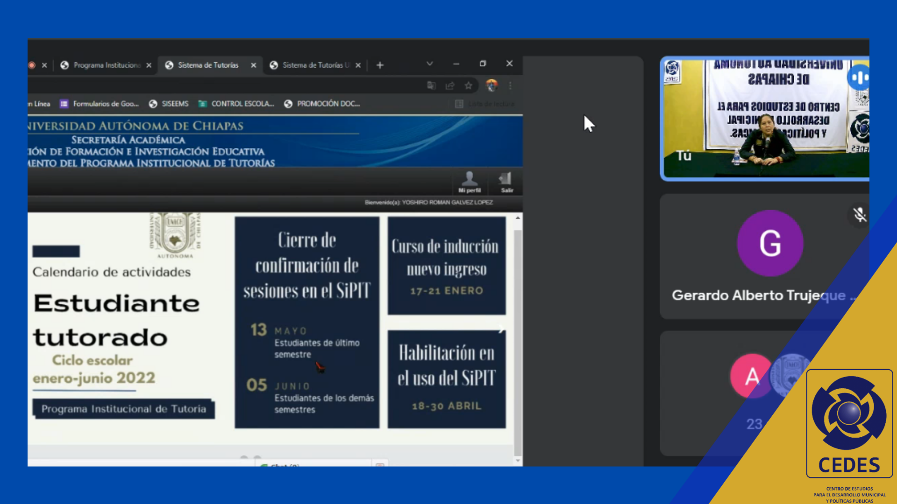
Task: Open Mi perfil user icon
Action: tap(470, 182)
